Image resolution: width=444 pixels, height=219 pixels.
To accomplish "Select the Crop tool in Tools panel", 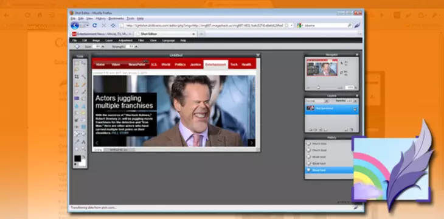I will [x=77, y=77].
